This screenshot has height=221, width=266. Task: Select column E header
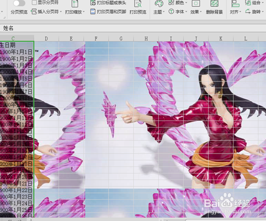click(x=71, y=38)
